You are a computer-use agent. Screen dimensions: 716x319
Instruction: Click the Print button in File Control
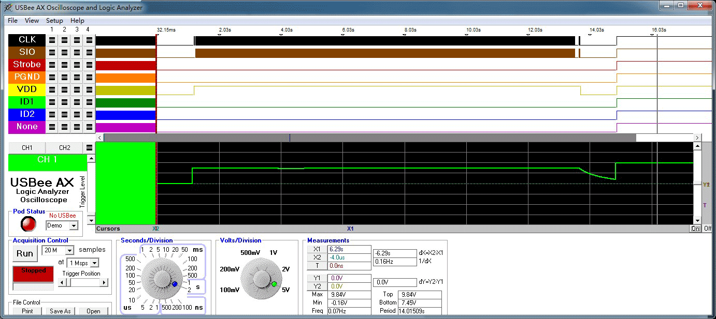27,311
